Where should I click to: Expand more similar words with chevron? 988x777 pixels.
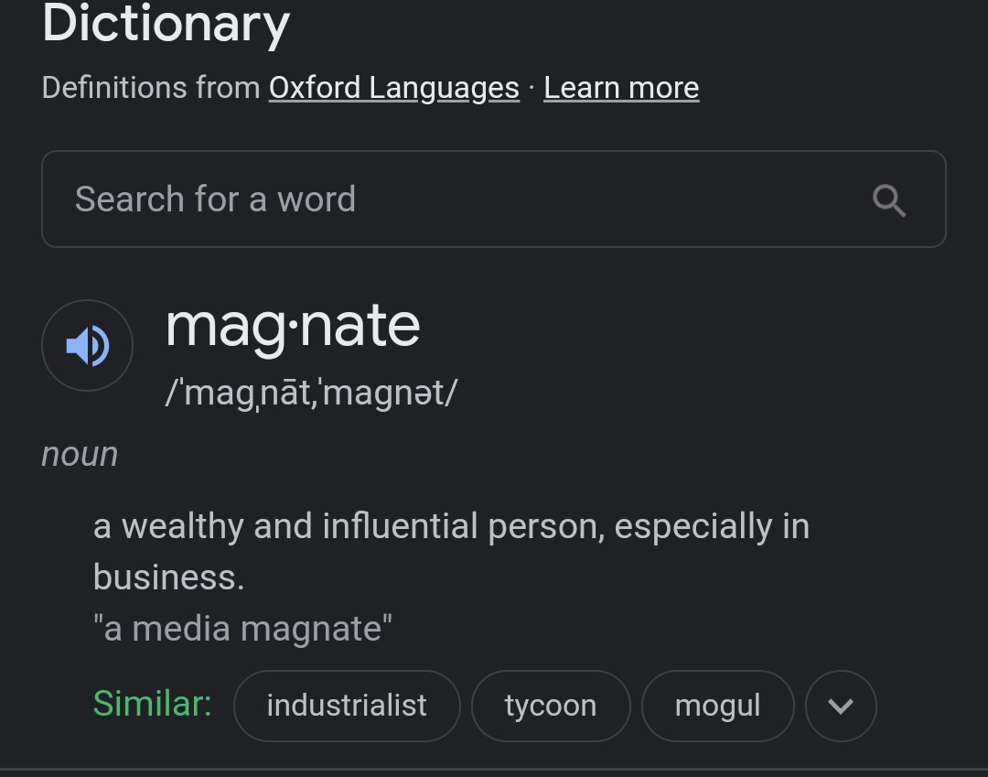(841, 706)
